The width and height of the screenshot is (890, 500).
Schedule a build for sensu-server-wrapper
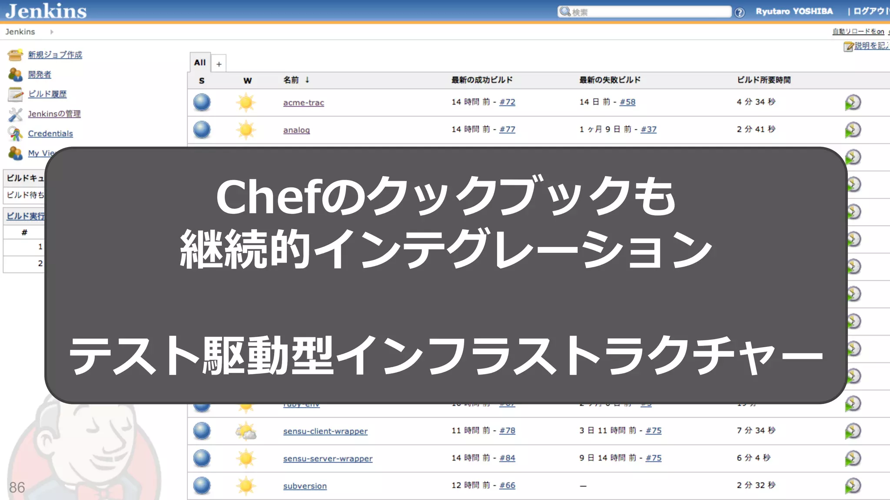coord(853,458)
